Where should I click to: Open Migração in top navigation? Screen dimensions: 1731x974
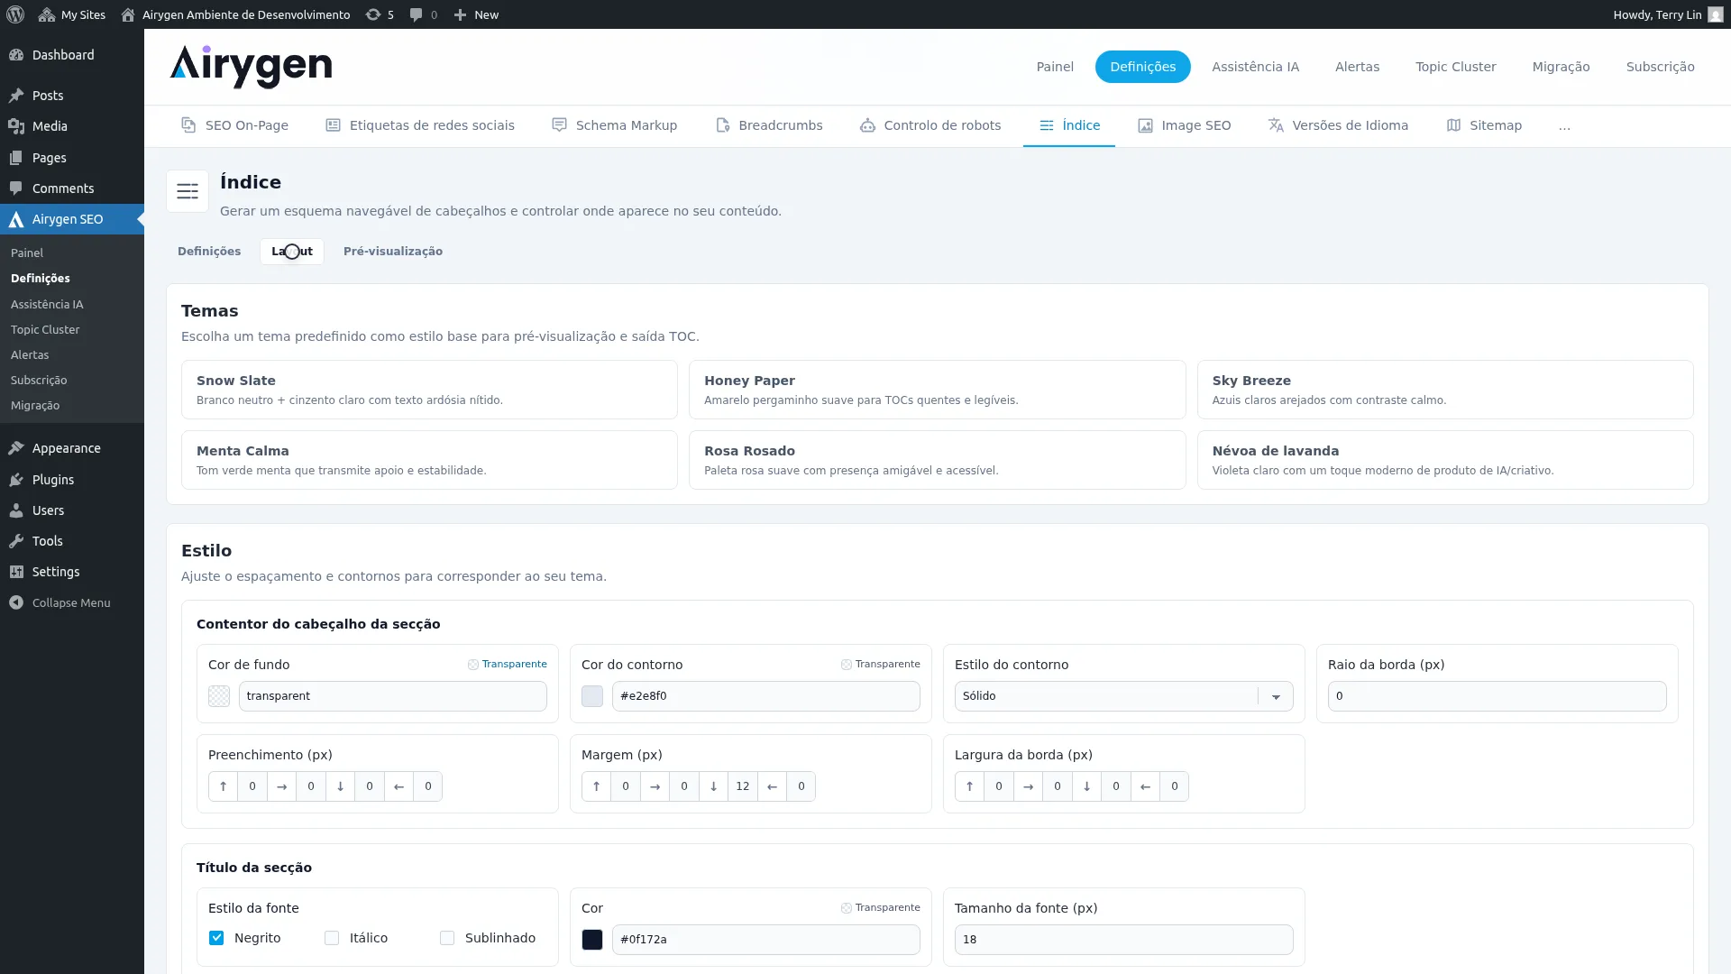(1561, 67)
